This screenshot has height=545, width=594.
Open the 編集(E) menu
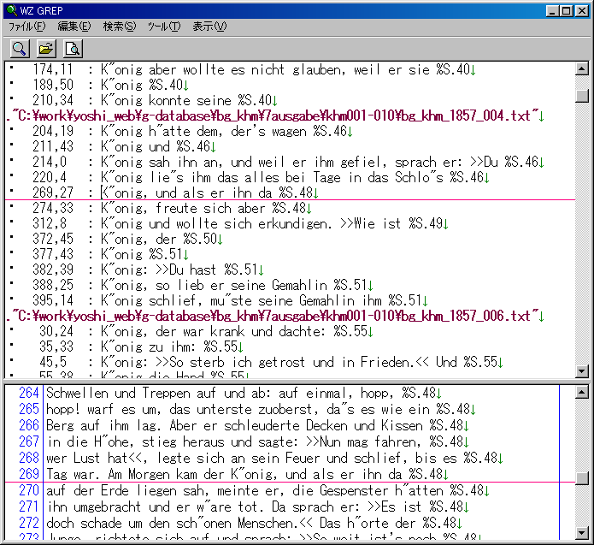pos(74,27)
